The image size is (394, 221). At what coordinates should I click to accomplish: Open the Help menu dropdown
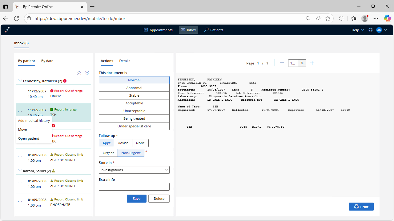coord(358,30)
